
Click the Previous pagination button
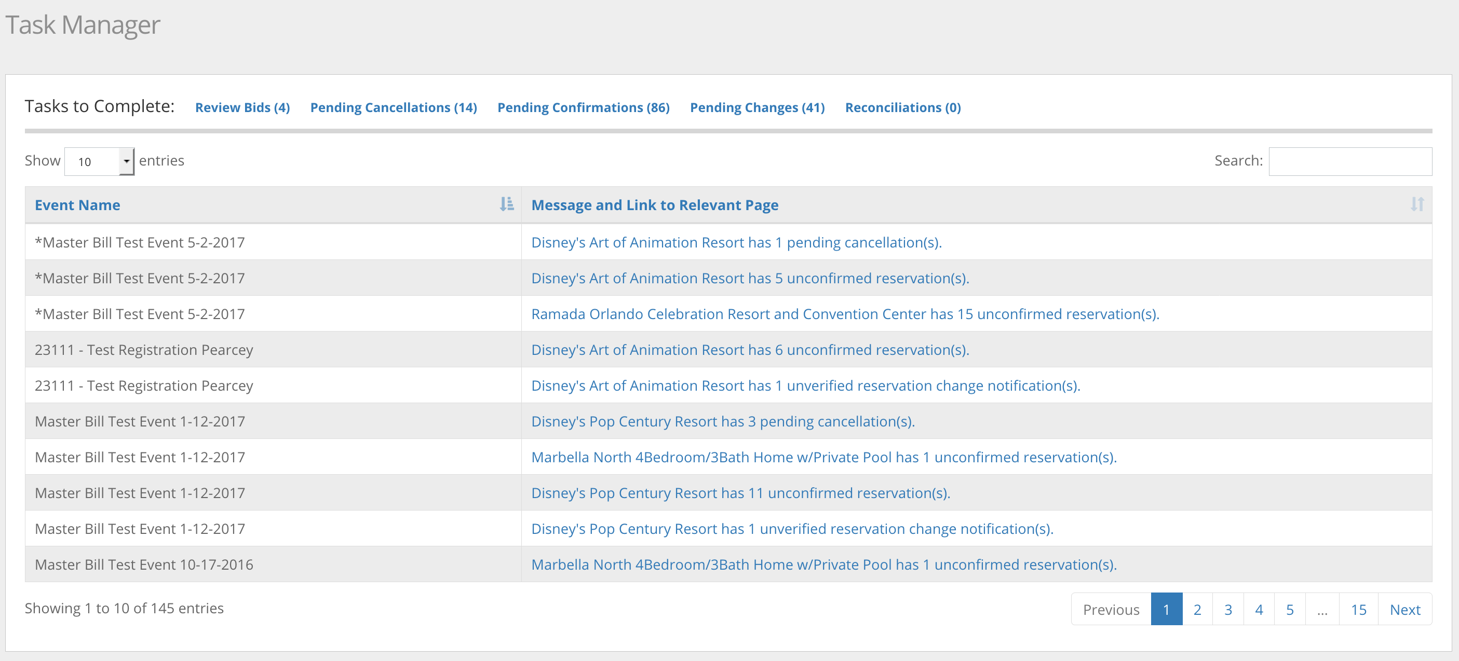pos(1111,610)
